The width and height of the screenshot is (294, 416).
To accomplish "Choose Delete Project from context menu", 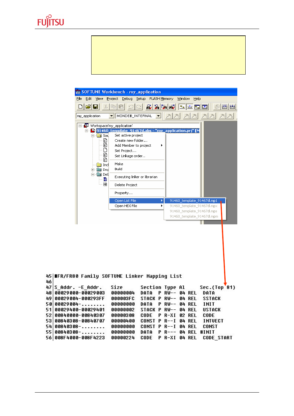I will (137, 185).
